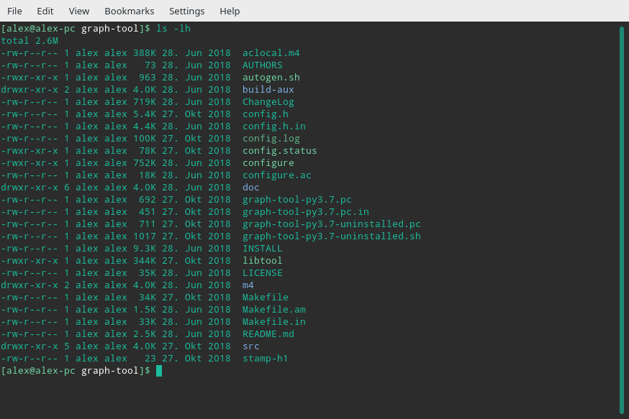Open the Bookmarks menu
The height and width of the screenshot is (419, 629).
tap(129, 11)
